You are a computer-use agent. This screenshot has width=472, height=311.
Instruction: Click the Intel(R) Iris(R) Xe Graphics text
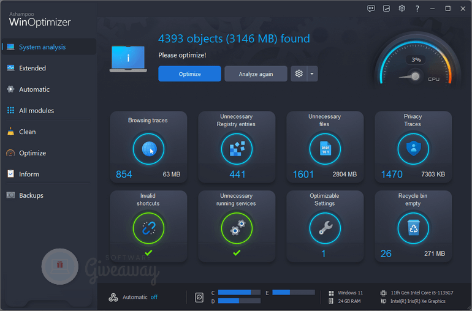click(x=418, y=301)
